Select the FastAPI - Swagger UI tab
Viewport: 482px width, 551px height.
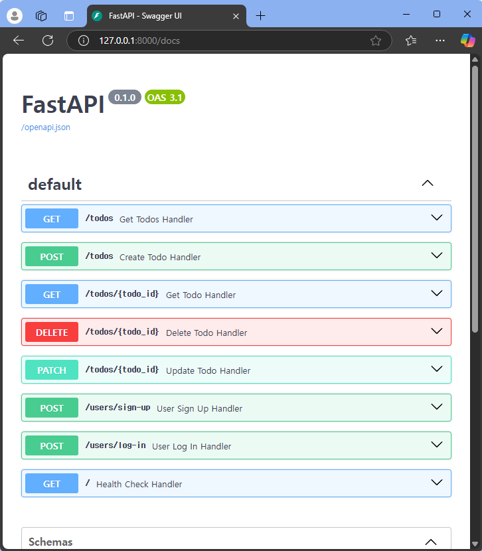tap(167, 16)
